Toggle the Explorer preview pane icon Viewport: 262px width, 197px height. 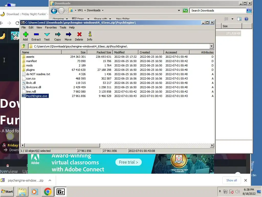[x=239, y=19]
